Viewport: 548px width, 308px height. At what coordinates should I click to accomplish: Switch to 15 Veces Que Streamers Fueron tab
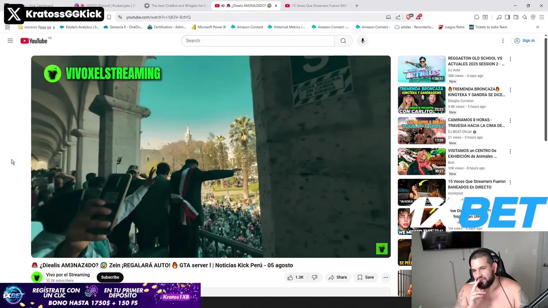tap(317, 6)
